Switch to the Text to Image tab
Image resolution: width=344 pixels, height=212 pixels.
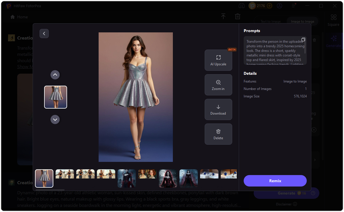pos(271,22)
